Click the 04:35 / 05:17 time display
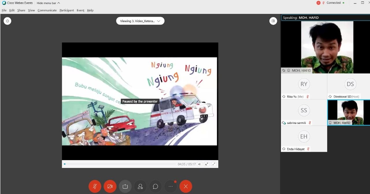Image resolution: width=370 pixels, height=194 pixels. click(187, 164)
